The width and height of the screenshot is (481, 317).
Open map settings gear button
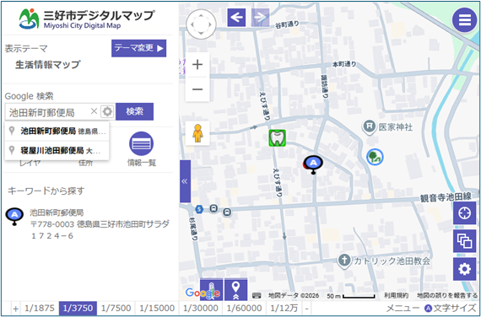click(x=464, y=269)
